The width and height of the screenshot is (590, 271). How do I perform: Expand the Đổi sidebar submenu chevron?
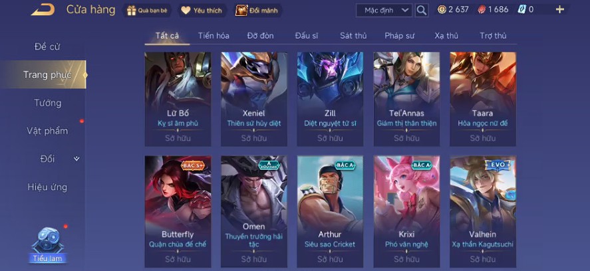pyautogui.click(x=76, y=159)
